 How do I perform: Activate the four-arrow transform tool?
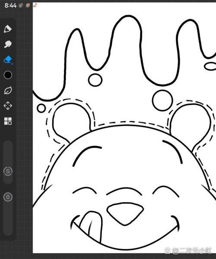click(x=8, y=106)
